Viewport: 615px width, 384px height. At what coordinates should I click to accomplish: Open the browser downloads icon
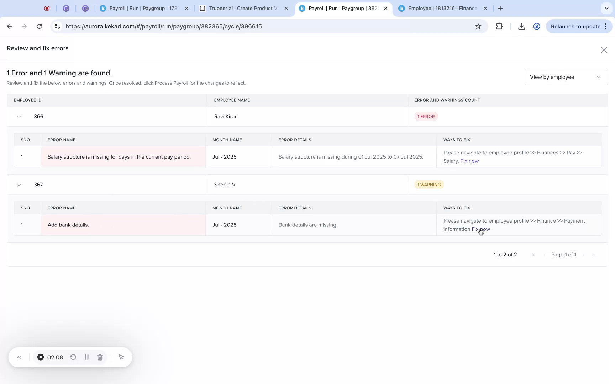521,26
